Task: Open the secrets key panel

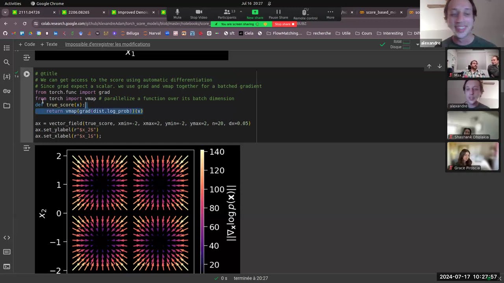Action: (x=7, y=91)
